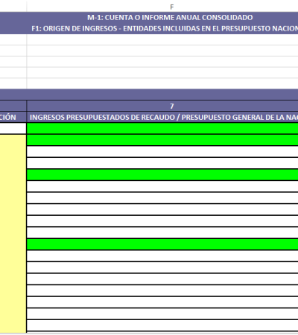Select white cell directly below second green cell
298x335 pixels.
(x=162, y=152)
